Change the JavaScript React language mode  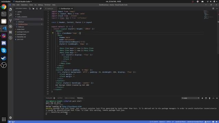tap(180, 122)
